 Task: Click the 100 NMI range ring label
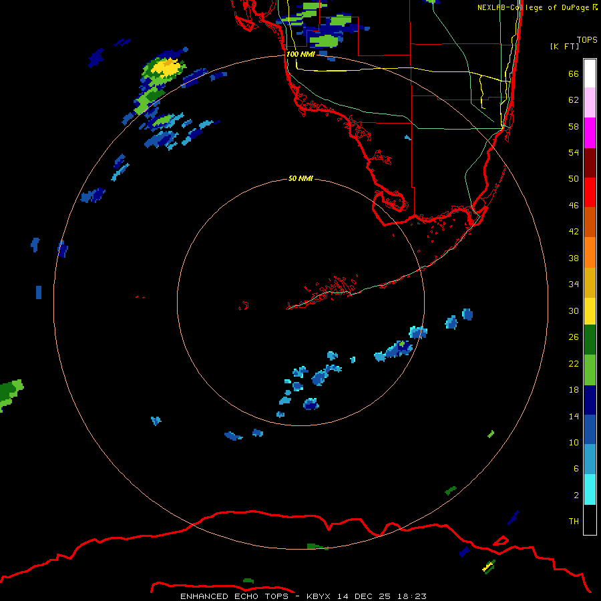(x=301, y=54)
